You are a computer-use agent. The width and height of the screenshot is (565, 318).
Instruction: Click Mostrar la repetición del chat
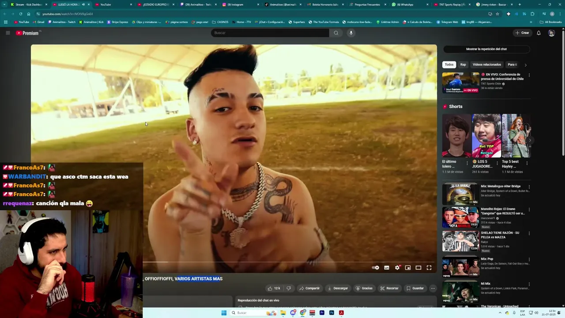[x=486, y=49]
